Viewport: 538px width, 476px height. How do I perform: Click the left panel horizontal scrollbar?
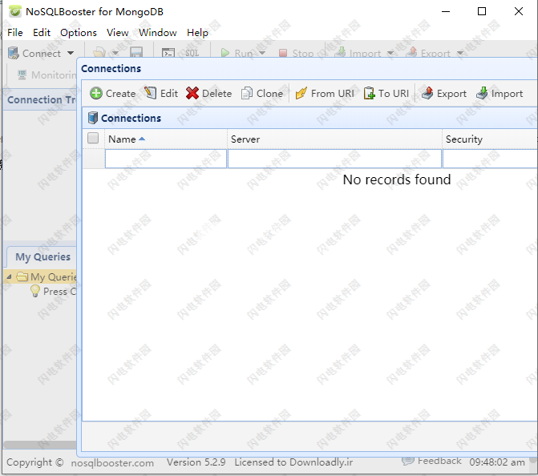click(x=40, y=445)
